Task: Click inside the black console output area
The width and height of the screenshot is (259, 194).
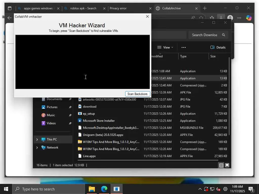Action: coord(83,62)
